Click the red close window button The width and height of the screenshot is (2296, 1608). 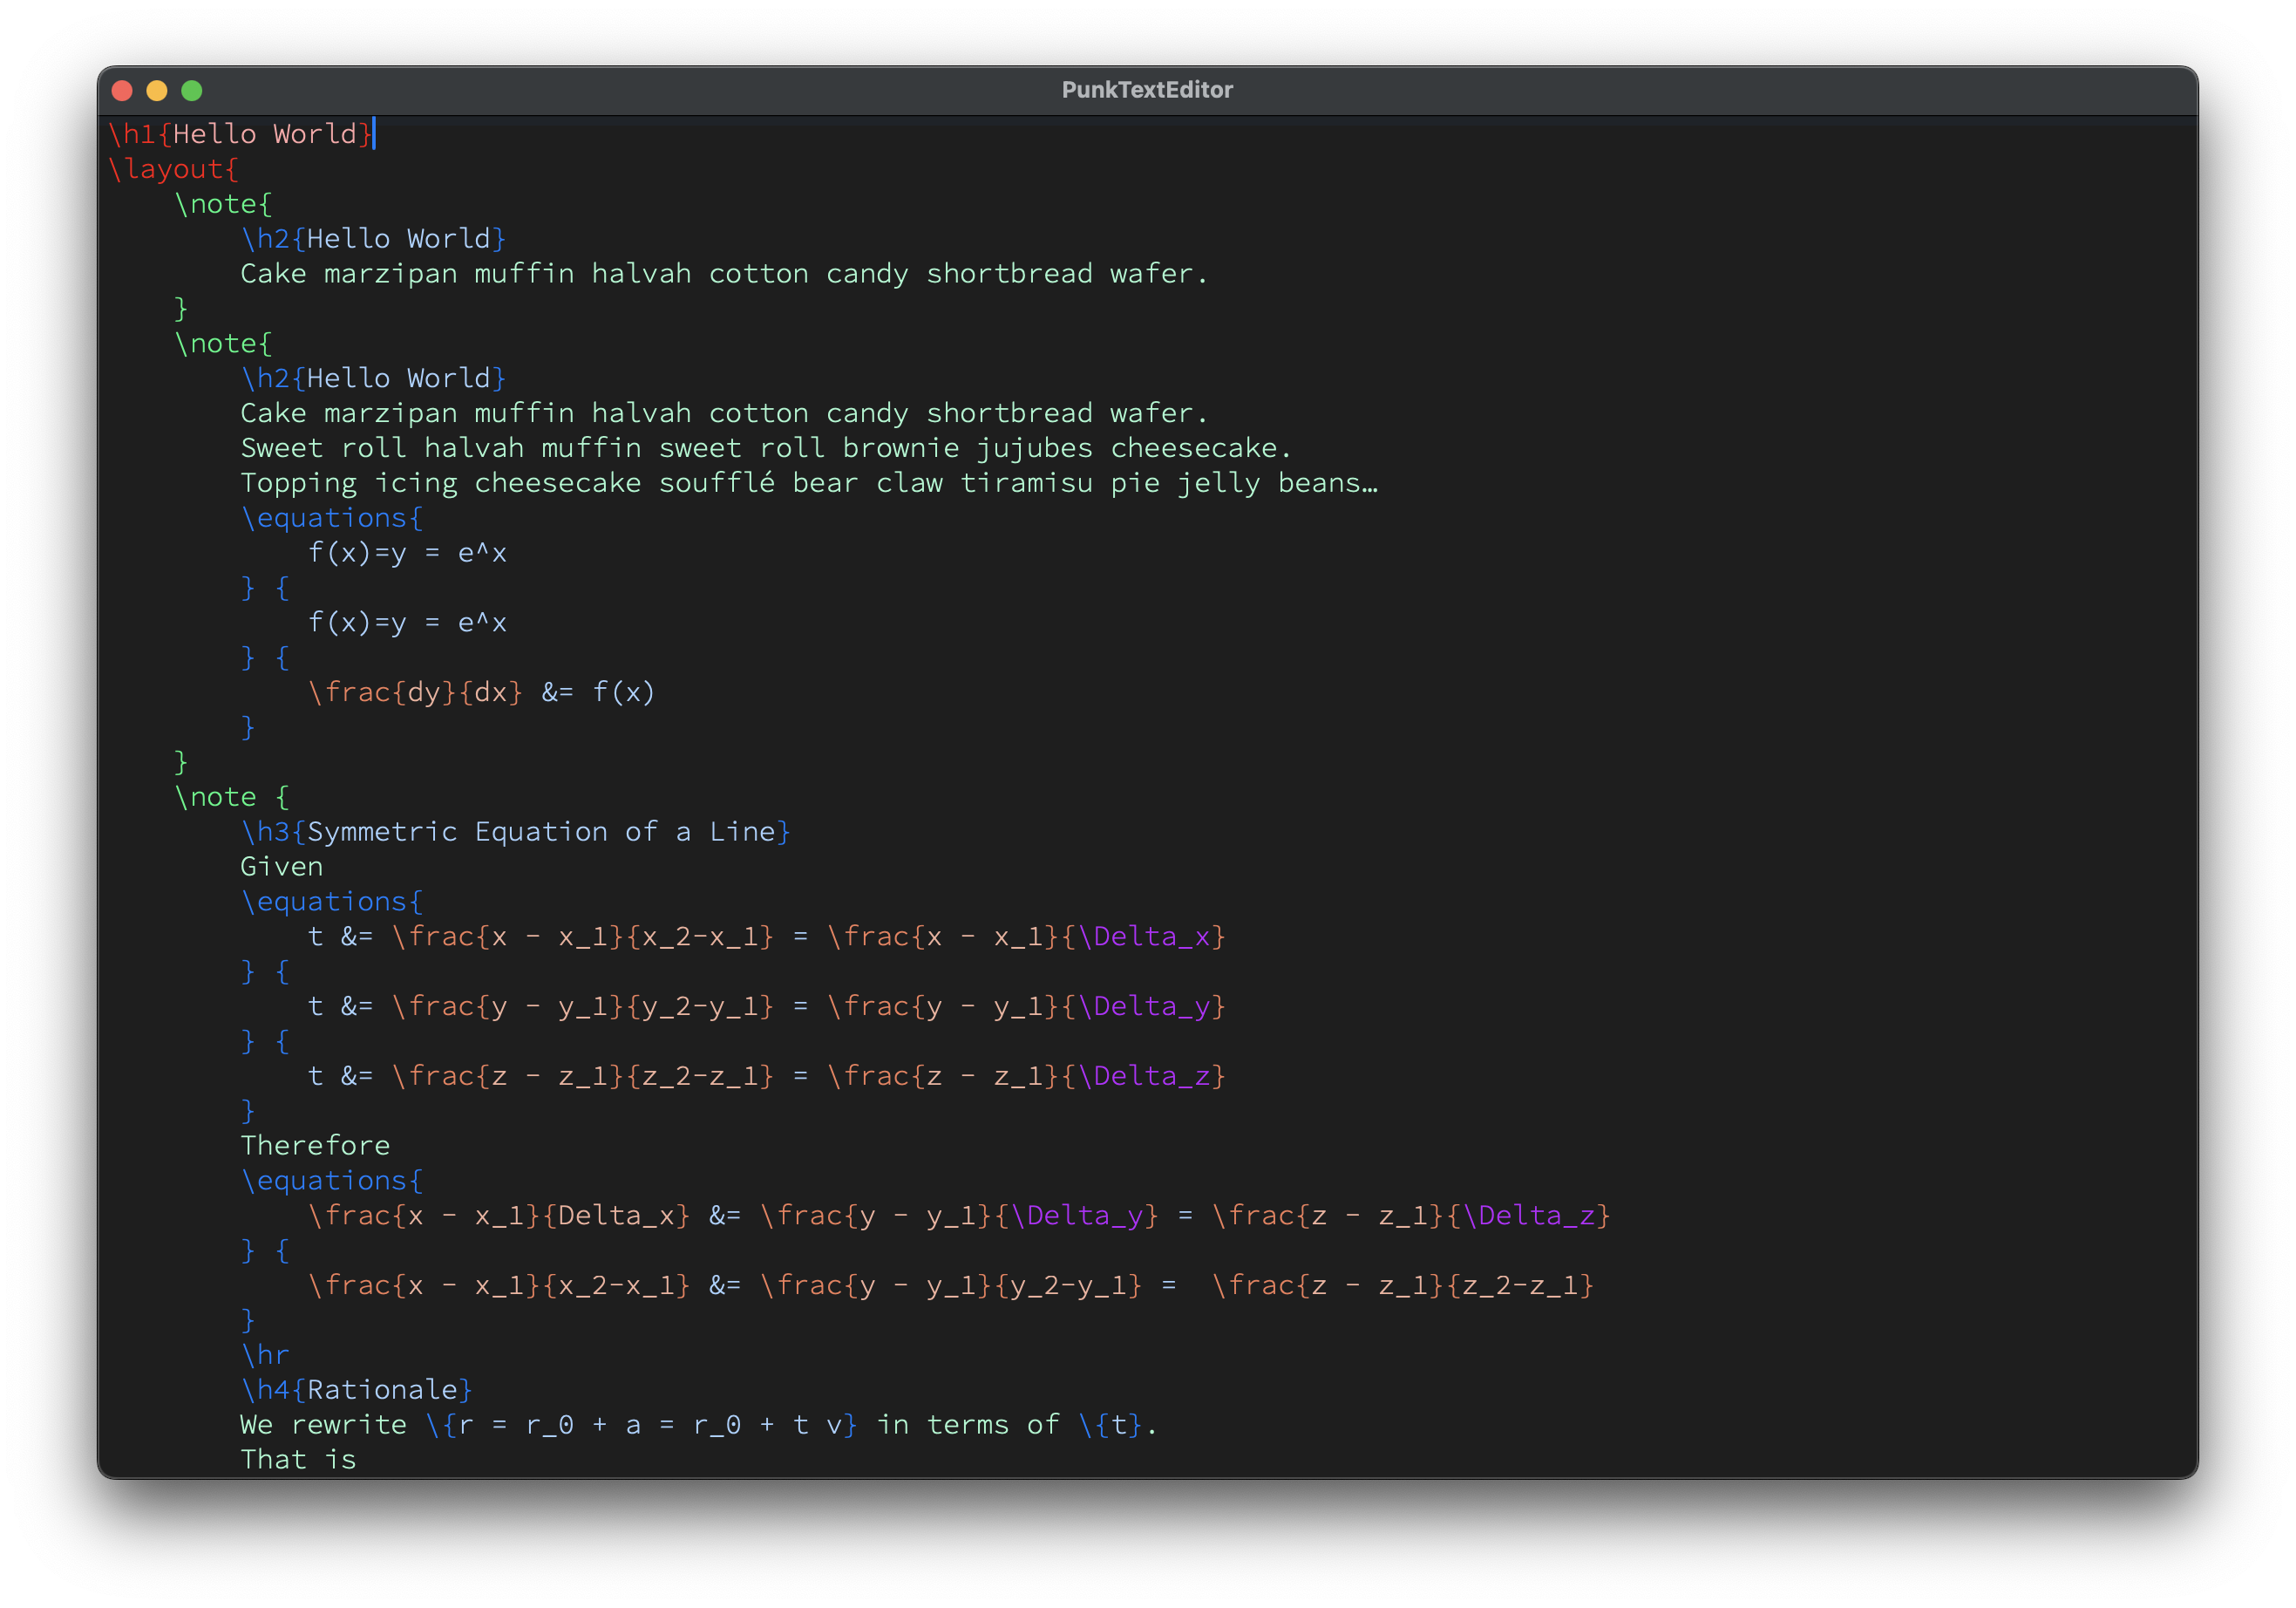coord(122,91)
